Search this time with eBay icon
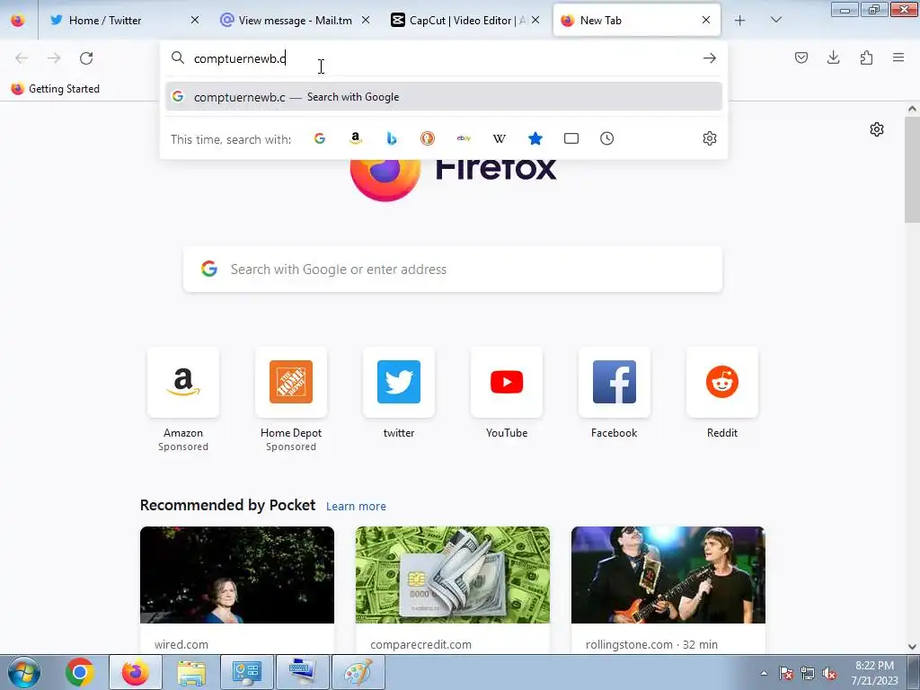 (464, 138)
